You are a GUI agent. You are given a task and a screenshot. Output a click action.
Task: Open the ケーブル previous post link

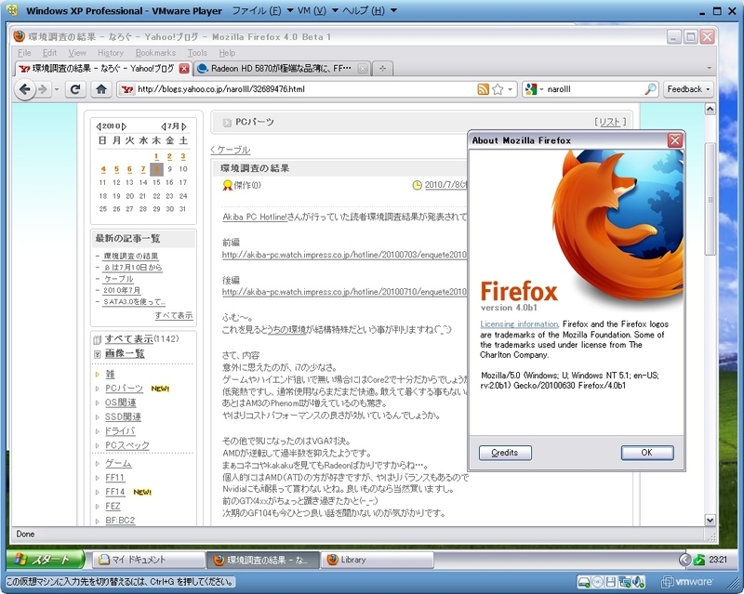coord(230,150)
